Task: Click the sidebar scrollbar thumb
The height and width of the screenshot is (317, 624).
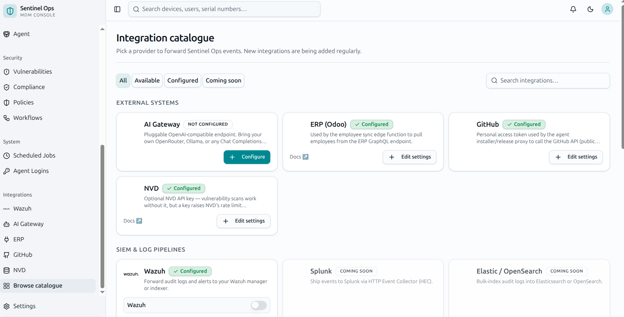Action: (102, 217)
